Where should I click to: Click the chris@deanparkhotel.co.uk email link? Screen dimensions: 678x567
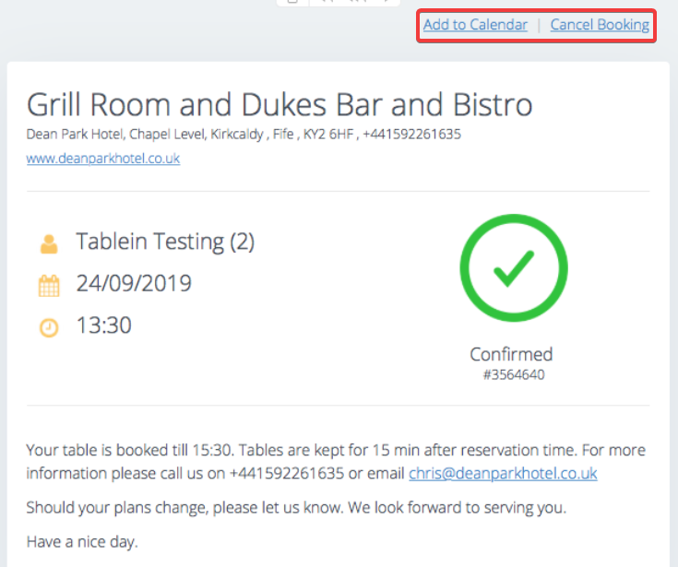503,473
